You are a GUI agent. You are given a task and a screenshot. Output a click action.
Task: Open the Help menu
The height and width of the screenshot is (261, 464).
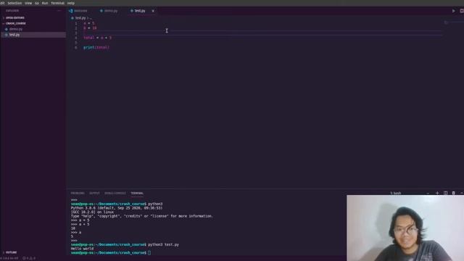pos(71,3)
